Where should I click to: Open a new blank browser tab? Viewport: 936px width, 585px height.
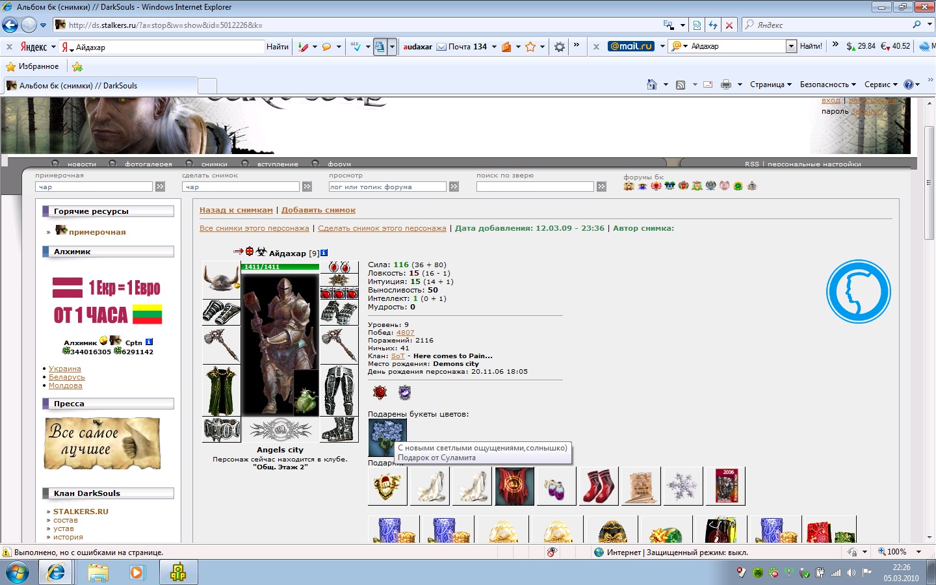pyautogui.click(x=207, y=86)
